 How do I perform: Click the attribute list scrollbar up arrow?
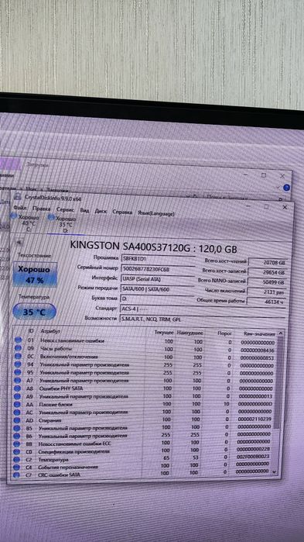coord(281,333)
